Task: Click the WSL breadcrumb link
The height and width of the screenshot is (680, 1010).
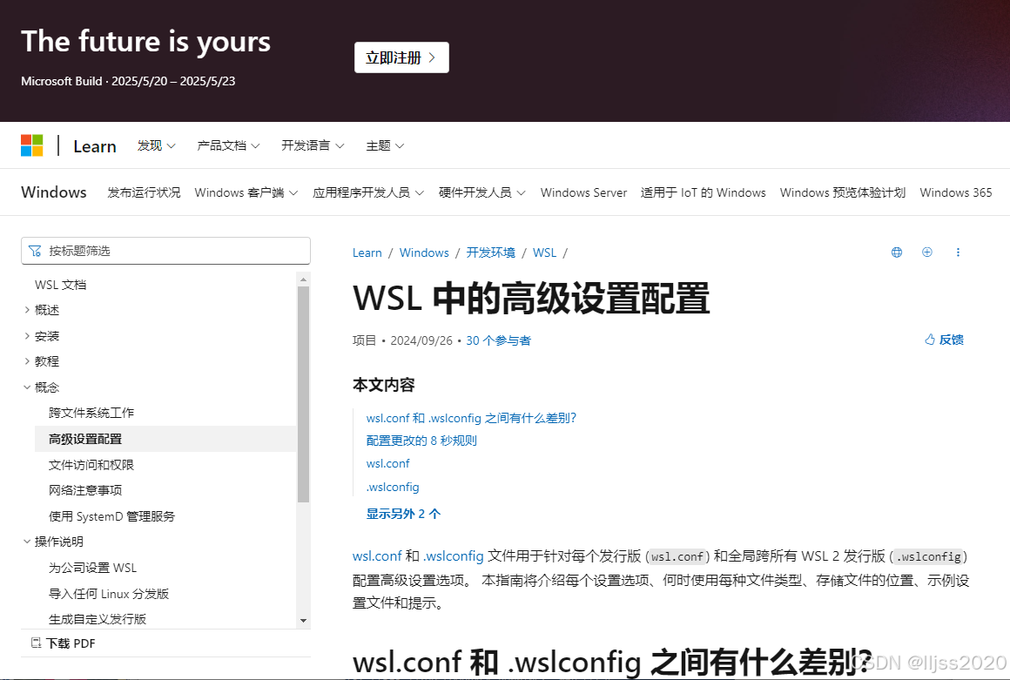Action: click(x=544, y=252)
